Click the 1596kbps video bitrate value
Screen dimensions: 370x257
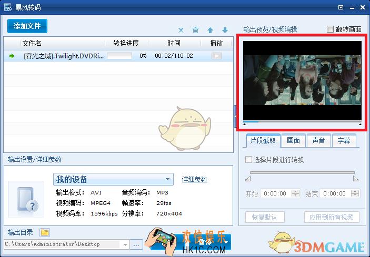(x=104, y=214)
